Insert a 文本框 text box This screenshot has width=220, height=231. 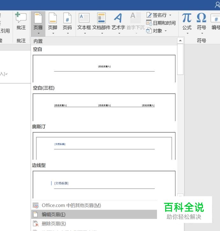[x=84, y=23]
